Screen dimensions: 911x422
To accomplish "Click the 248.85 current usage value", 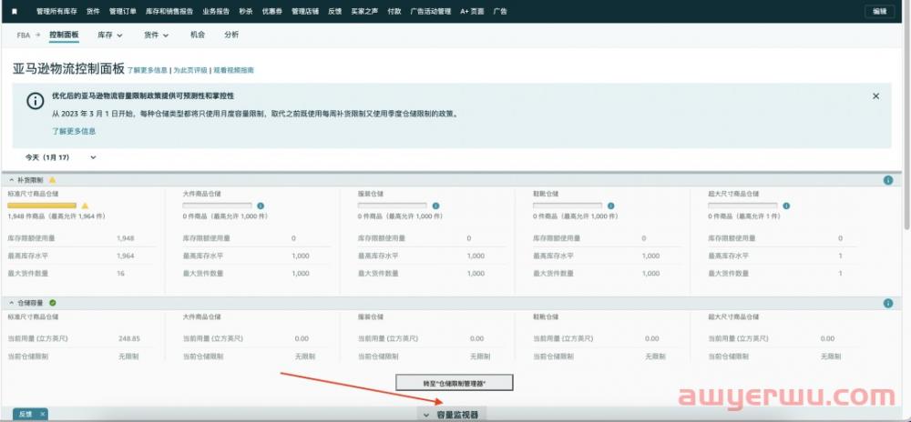I will pyautogui.click(x=129, y=338).
